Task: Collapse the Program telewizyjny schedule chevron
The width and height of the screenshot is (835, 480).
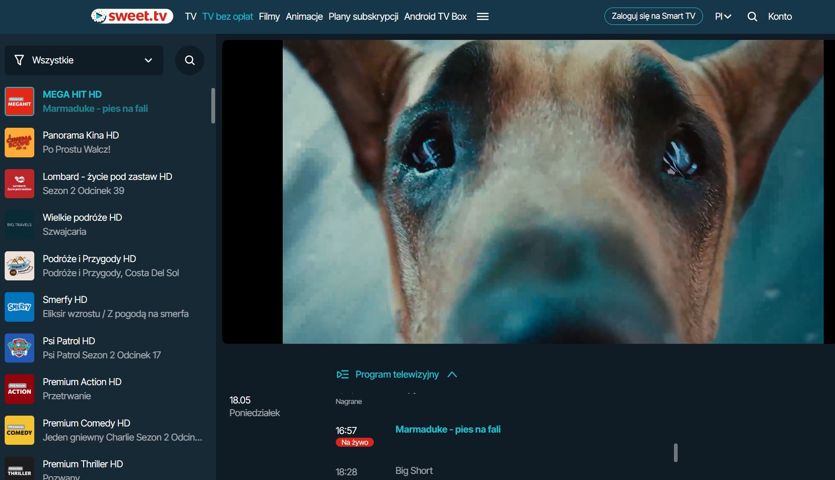Action: (452, 374)
